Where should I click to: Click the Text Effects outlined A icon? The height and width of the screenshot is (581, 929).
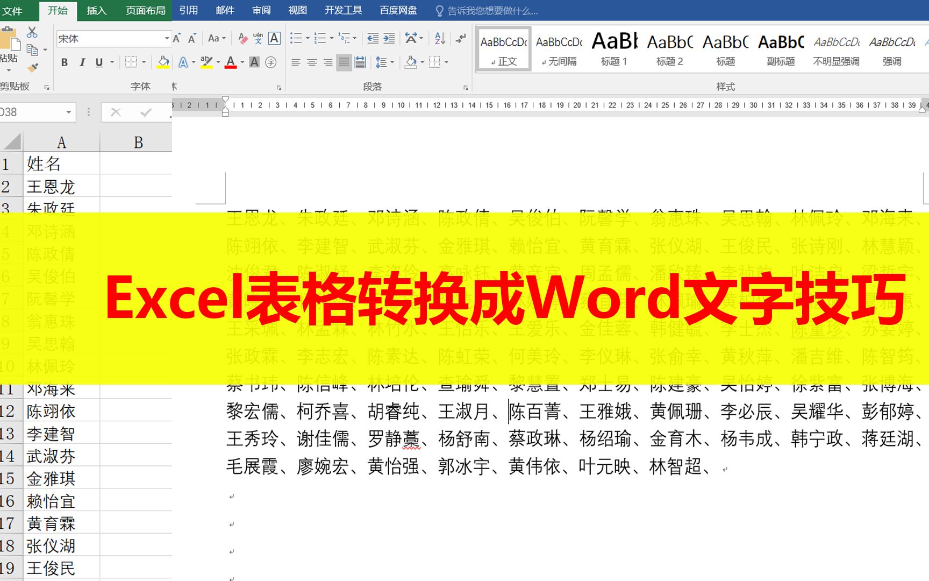click(183, 62)
